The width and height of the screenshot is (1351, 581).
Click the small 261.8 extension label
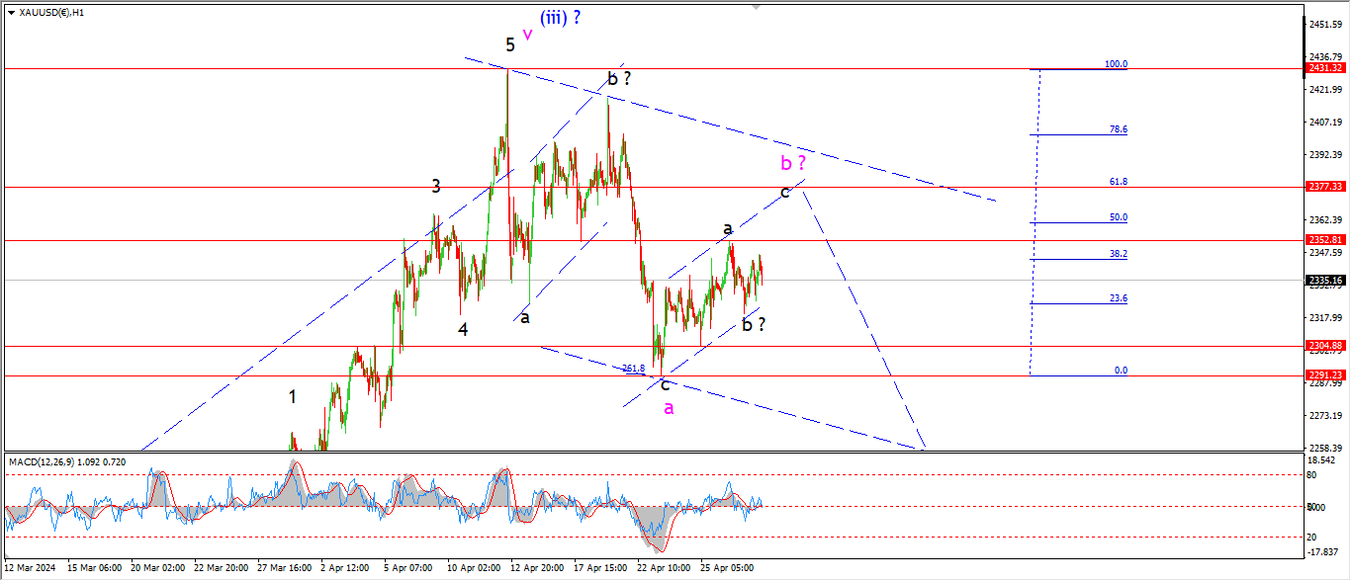click(x=633, y=369)
